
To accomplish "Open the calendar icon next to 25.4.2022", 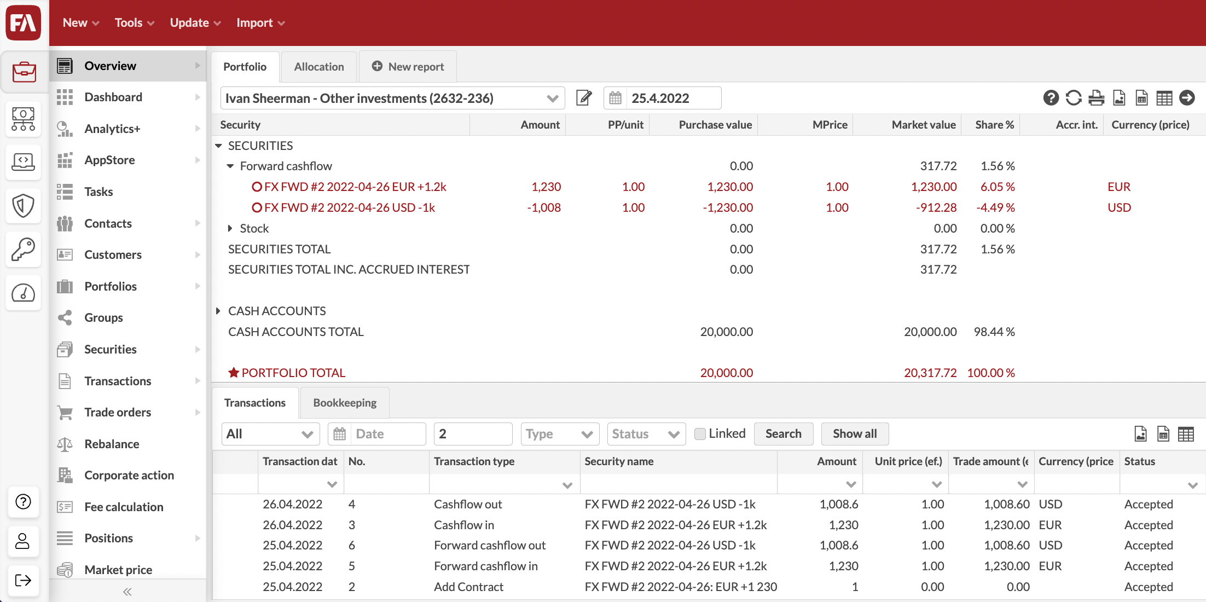I will 616,98.
